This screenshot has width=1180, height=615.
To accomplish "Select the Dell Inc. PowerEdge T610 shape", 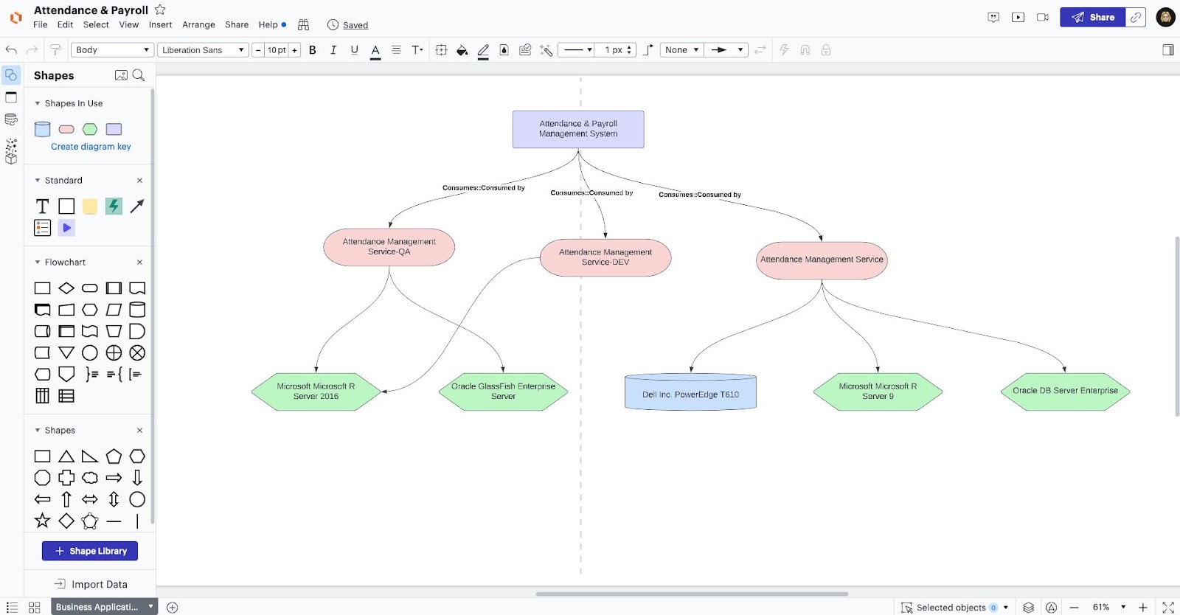I will click(690, 392).
